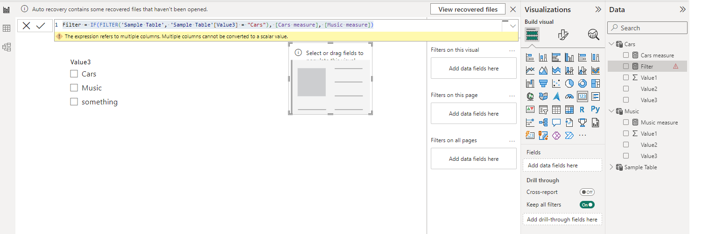
Task: Choose Power Automate visual
Action: pos(569,136)
